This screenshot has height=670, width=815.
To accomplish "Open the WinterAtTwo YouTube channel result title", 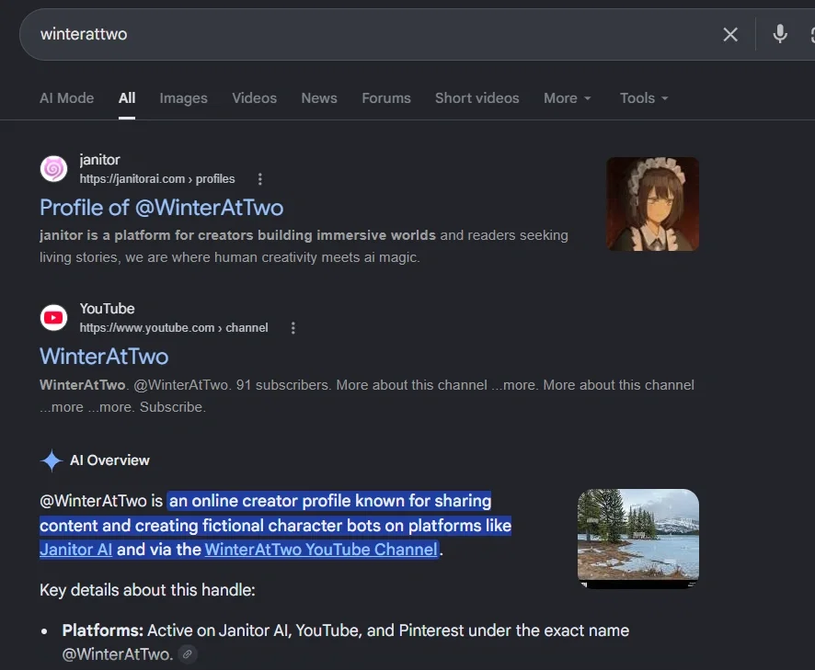I will (x=104, y=357).
